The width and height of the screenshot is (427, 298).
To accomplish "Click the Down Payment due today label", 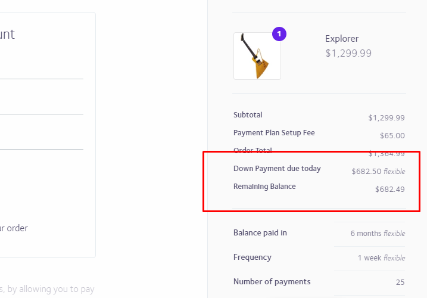I will (x=277, y=169).
